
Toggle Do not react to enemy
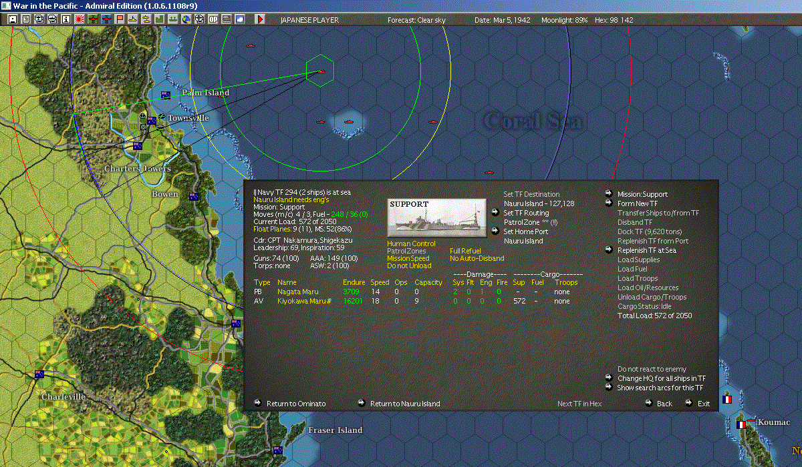(x=652, y=370)
